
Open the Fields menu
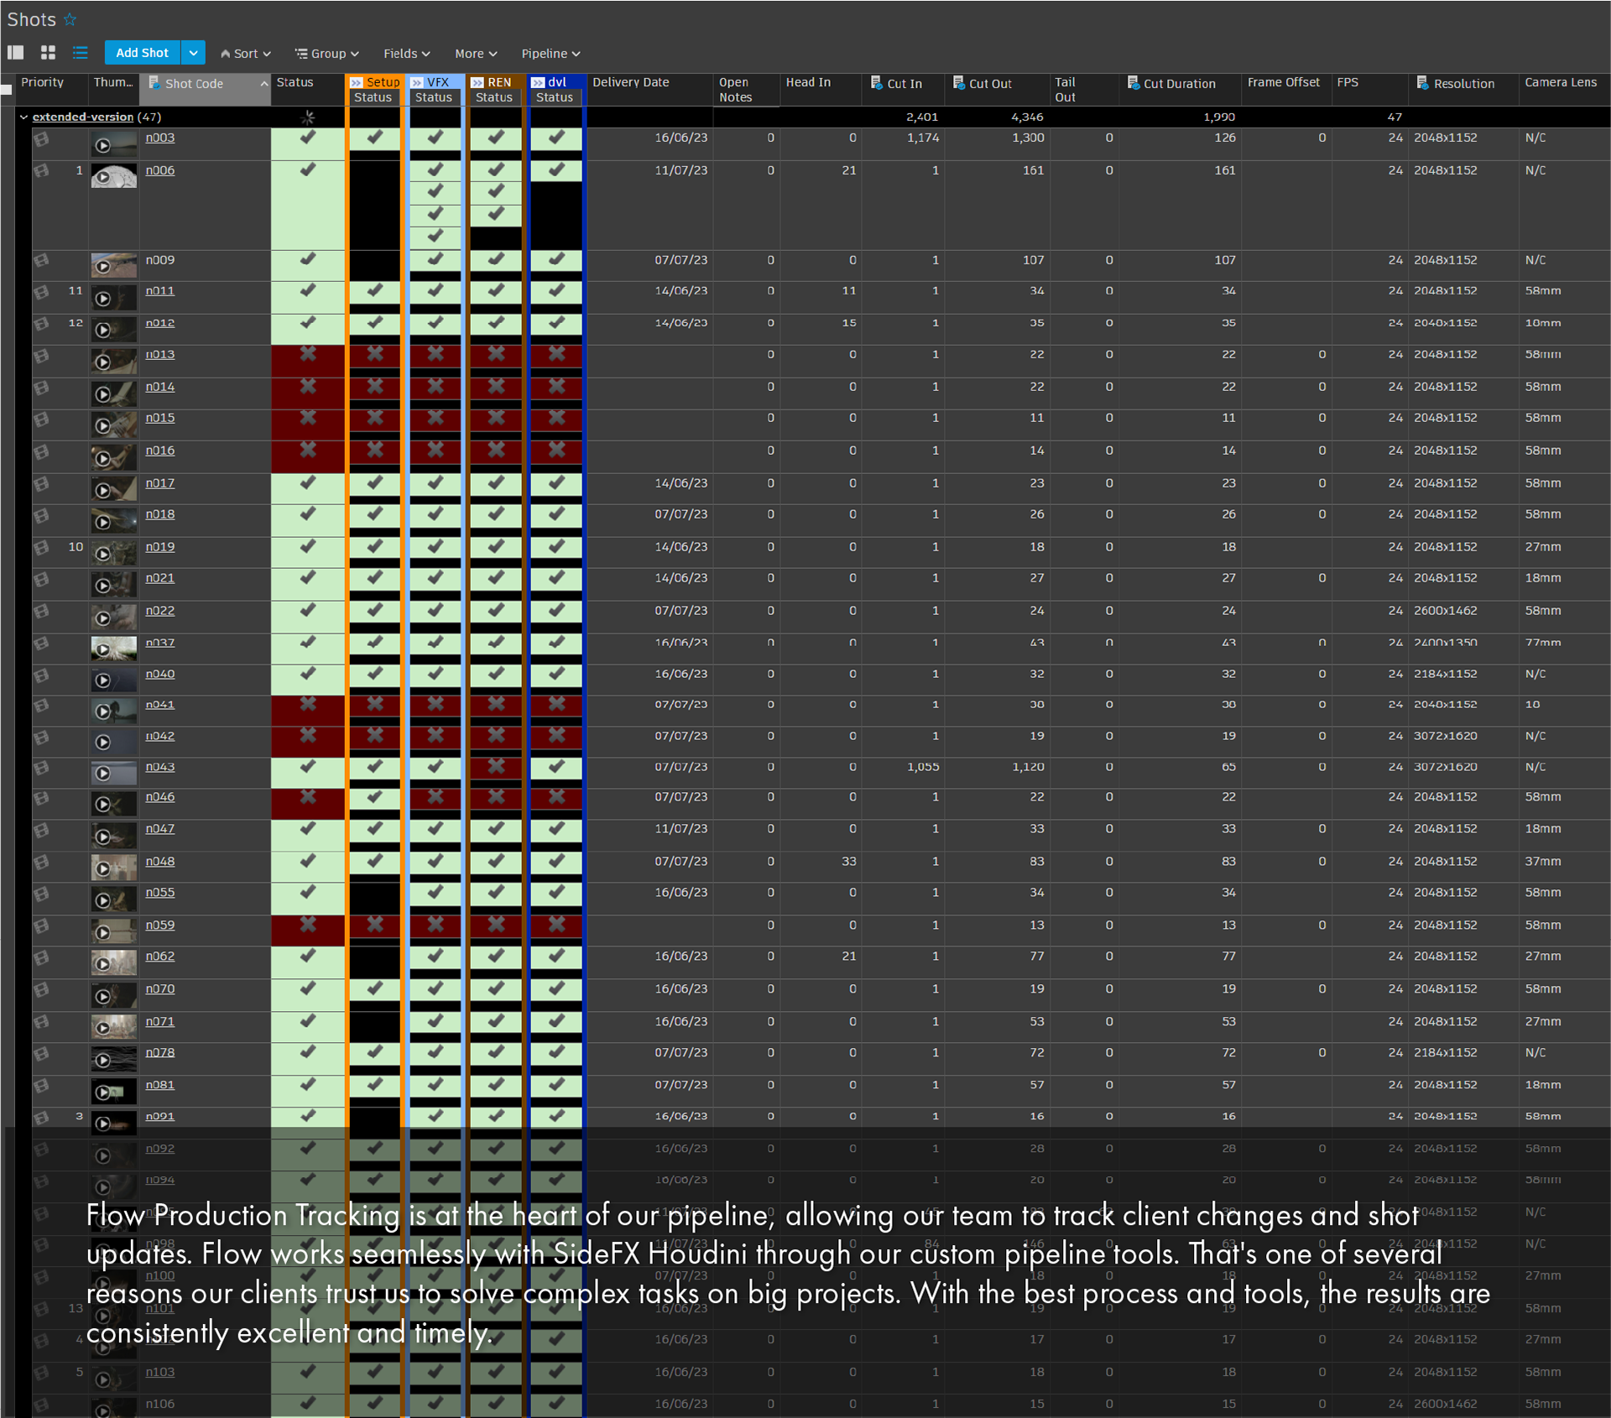pyautogui.click(x=407, y=54)
